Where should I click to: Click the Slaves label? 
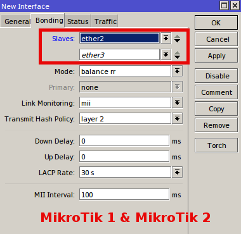(x=63, y=39)
